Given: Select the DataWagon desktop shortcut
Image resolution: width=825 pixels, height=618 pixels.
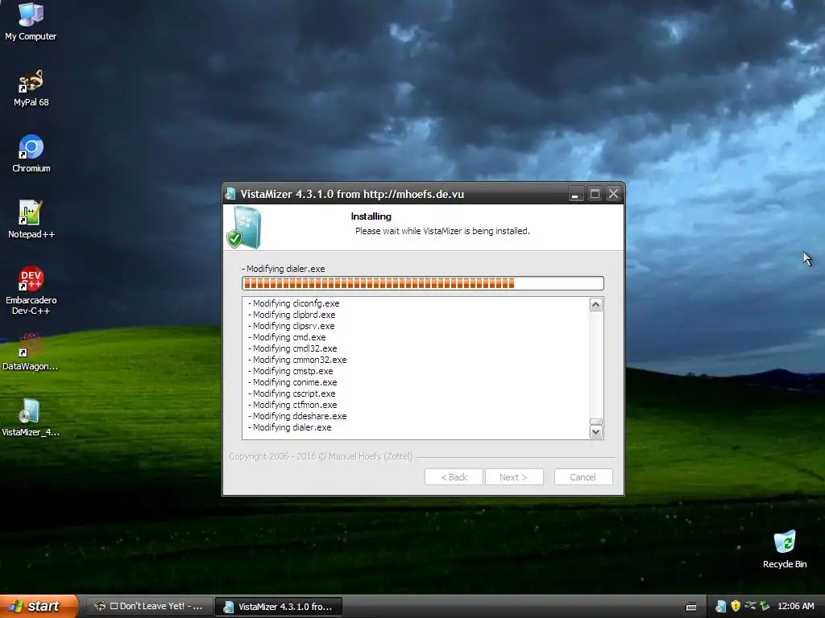Looking at the screenshot, I should pos(30,352).
